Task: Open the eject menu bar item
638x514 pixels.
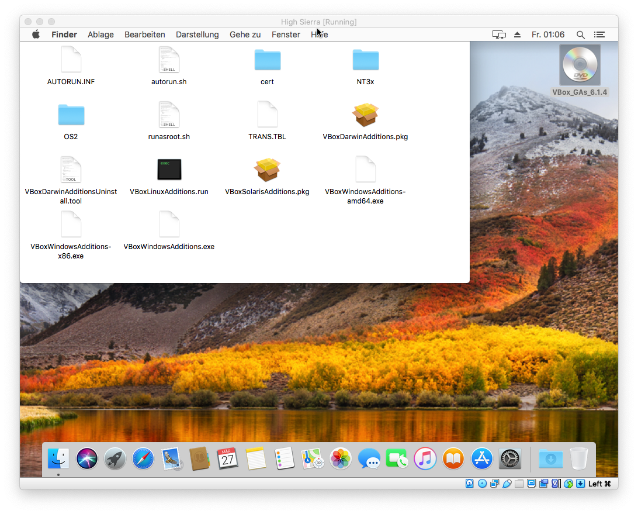Action: (517, 35)
